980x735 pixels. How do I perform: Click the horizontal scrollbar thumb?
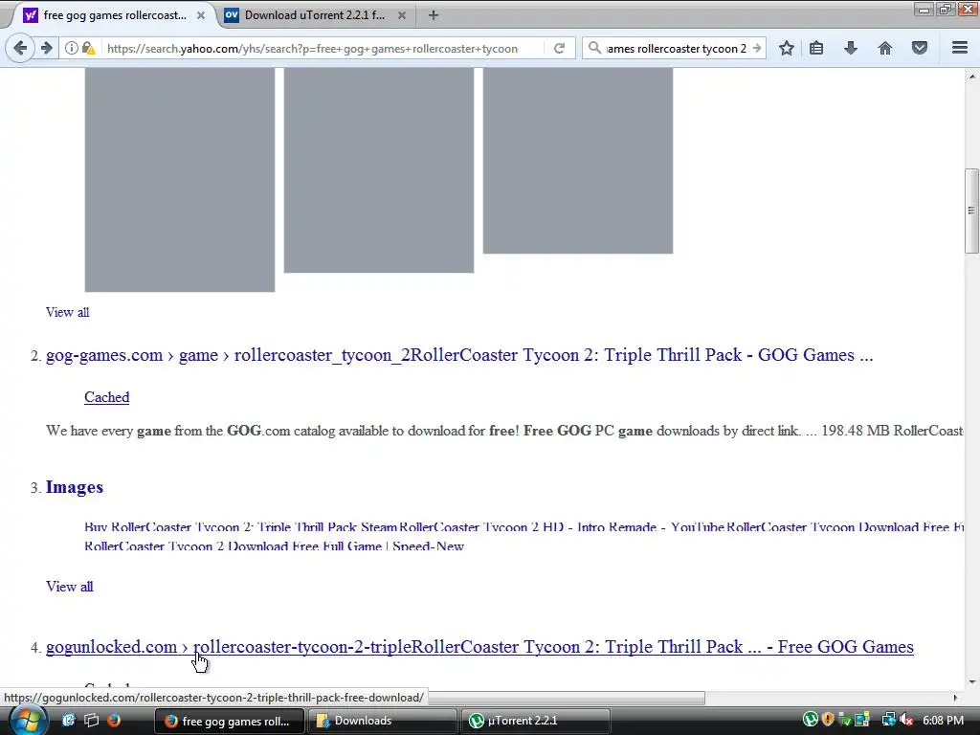pos(566,698)
